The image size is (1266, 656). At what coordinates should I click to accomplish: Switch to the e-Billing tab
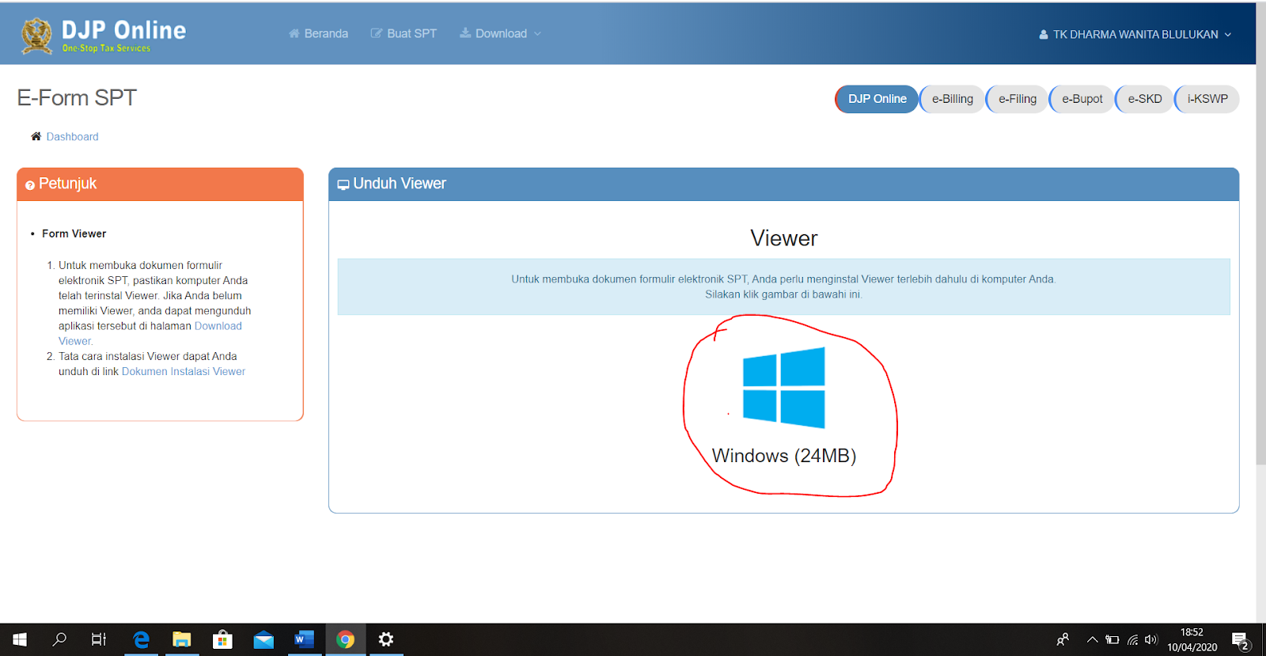click(x=952, y=99)
